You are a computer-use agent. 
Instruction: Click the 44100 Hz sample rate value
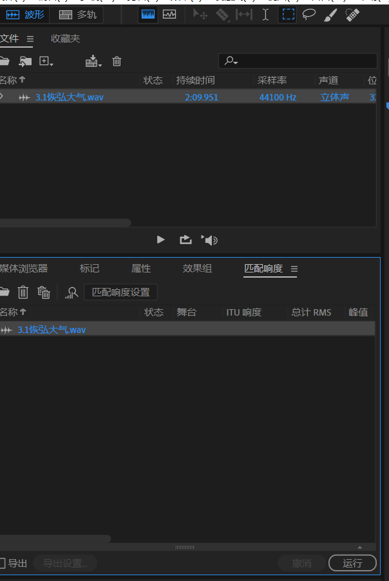(278, 97)
